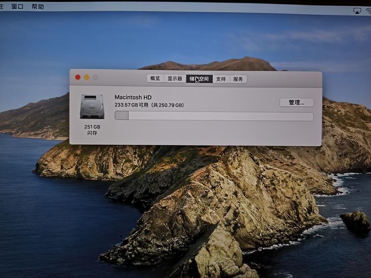Screen dimensions: 371x278
Task: Switch to the 概览 tab
Action: 155,79
